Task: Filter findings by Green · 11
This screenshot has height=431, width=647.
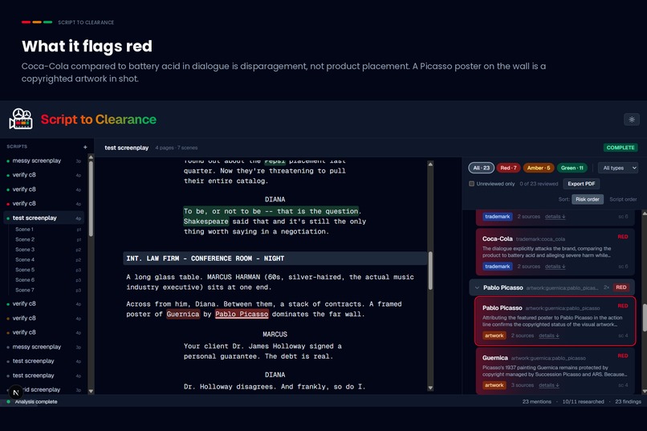Action: [572, 168]
